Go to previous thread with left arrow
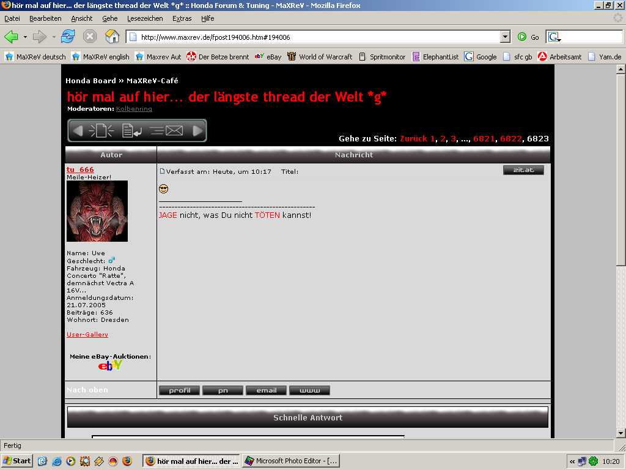This screenshot has width=626, height=470. click(78, 130)
